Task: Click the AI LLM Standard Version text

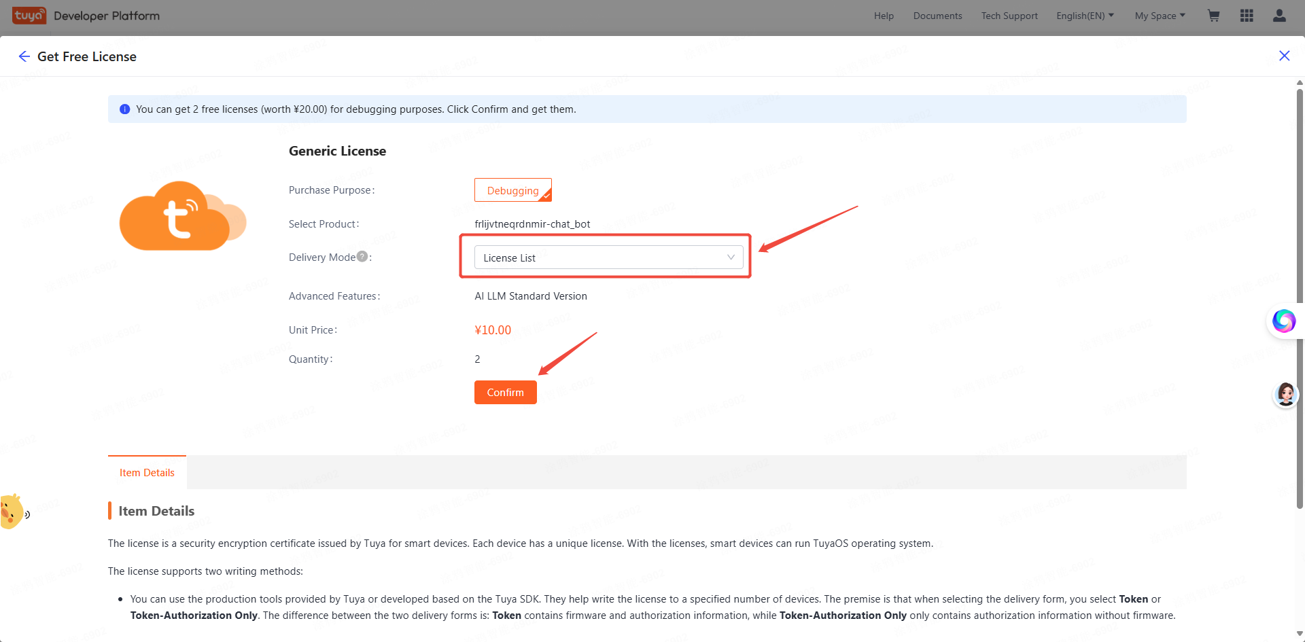Action: tap(531, 296)
